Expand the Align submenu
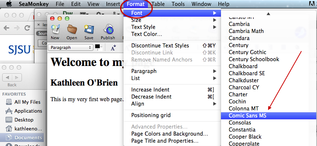Viewport: 317px width, 146px height. click(x=172, y=104)
